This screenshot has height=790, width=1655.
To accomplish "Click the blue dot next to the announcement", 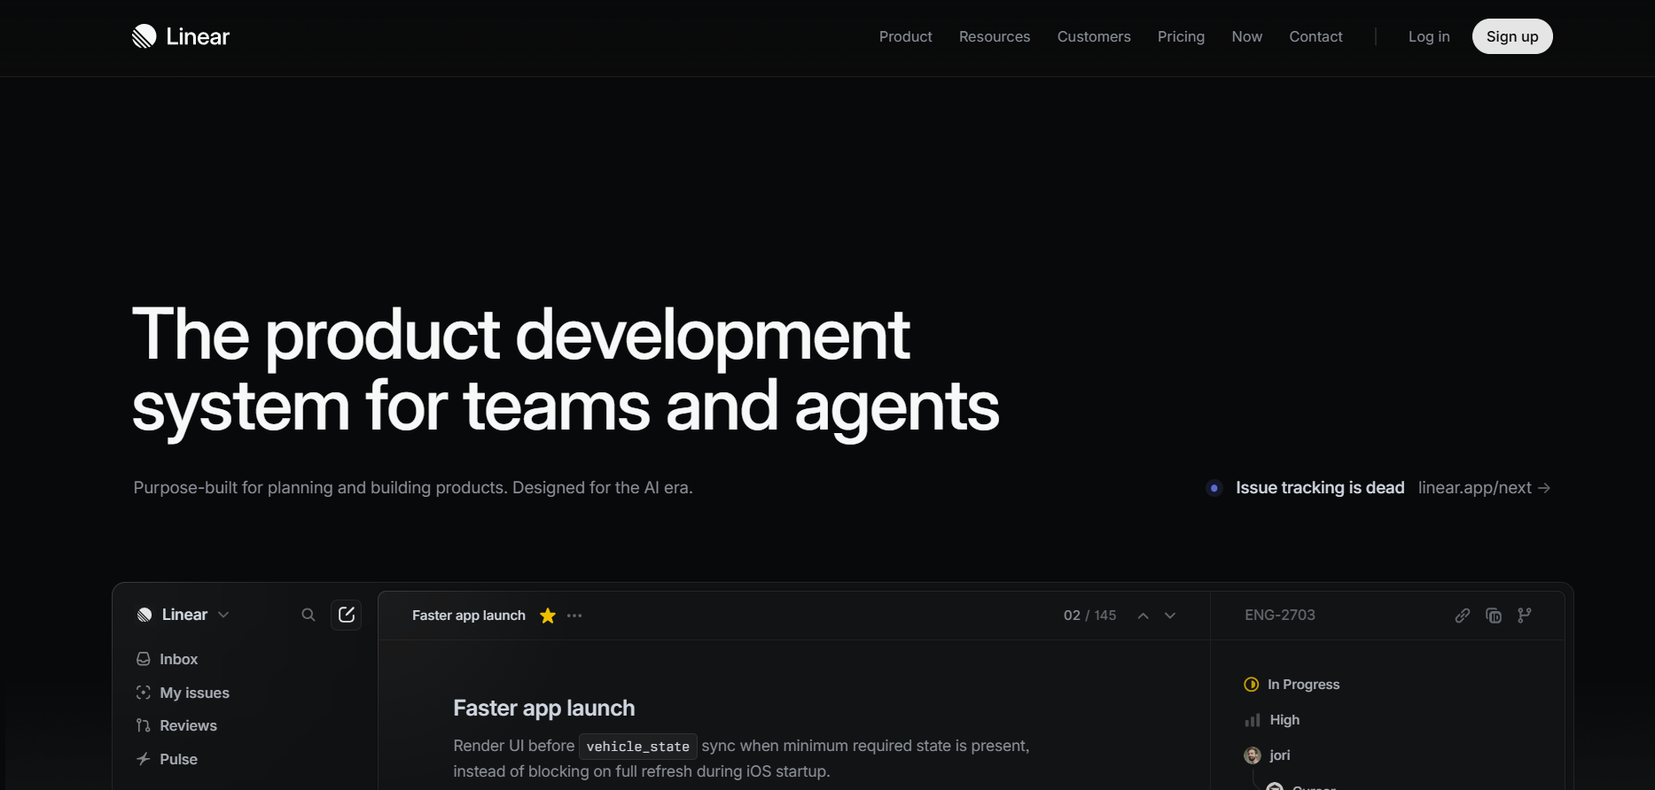I will point(1214,488).
